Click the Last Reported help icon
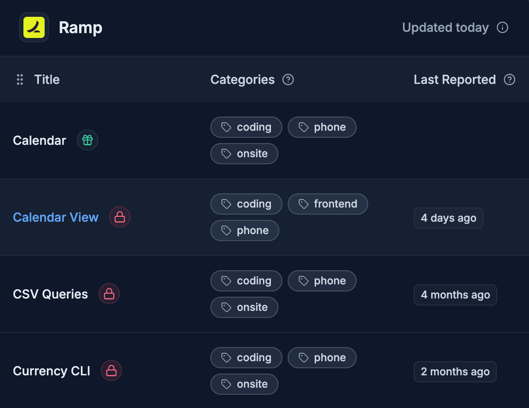 [510, 79]
